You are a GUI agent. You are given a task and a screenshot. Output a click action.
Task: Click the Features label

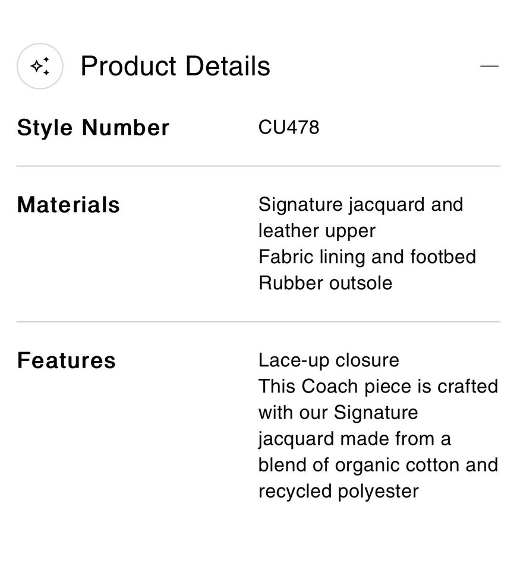pos(67,360)
